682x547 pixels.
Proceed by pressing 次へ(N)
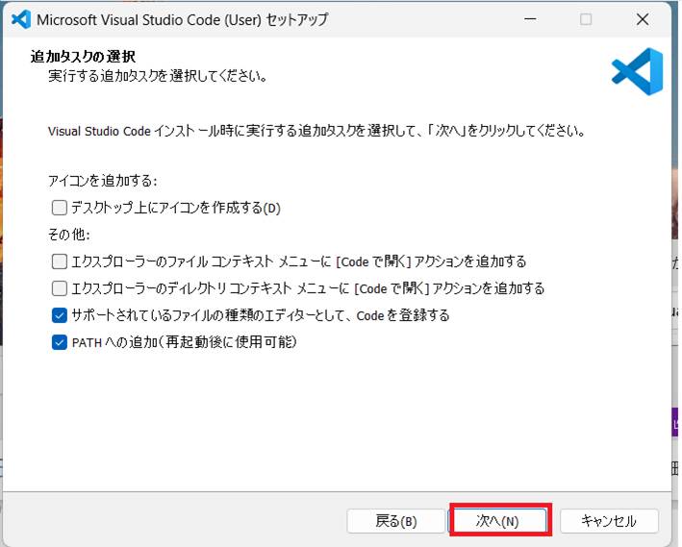click(x=498, y=521)
